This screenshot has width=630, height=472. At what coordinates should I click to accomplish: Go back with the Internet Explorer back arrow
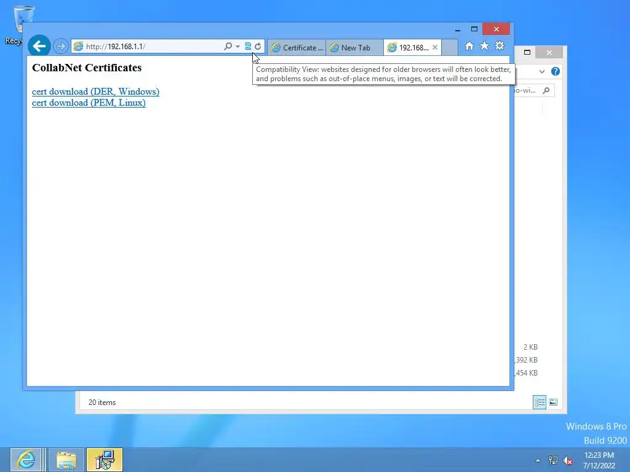(x=39, y=46)
